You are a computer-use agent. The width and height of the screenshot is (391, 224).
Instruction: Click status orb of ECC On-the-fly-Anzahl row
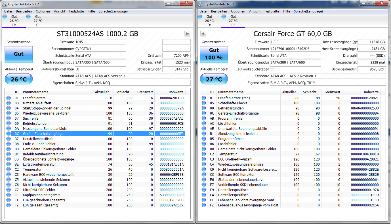pos(204,159)
